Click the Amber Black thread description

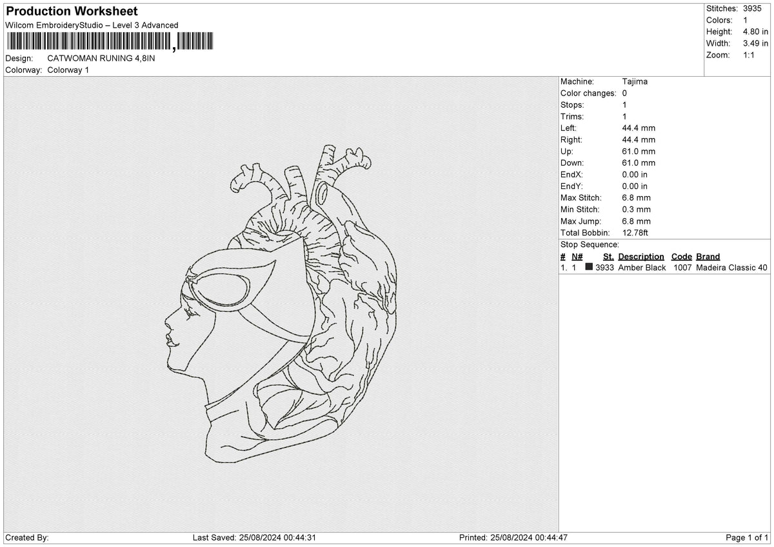click(642, 268)
